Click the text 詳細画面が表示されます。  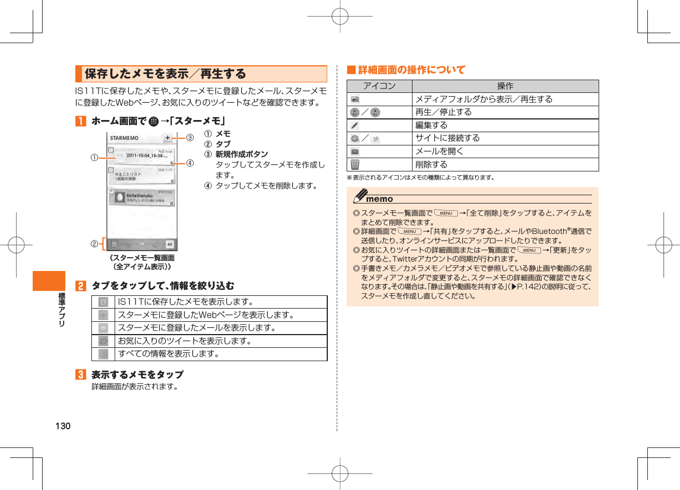click(135, 386)
